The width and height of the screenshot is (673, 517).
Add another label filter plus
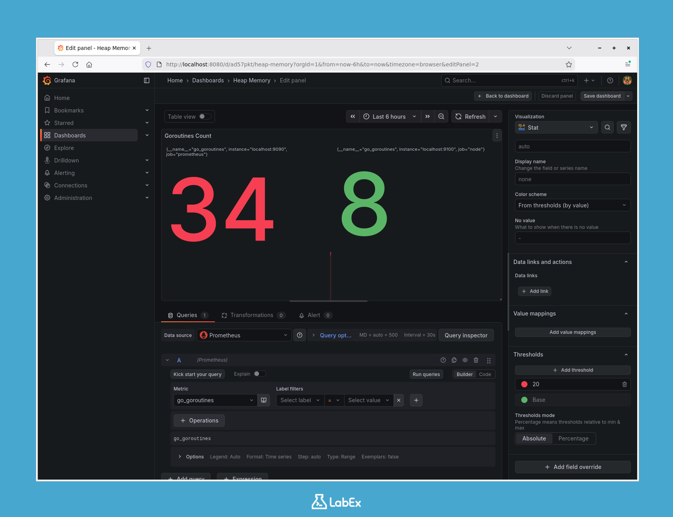pos(416,400)
